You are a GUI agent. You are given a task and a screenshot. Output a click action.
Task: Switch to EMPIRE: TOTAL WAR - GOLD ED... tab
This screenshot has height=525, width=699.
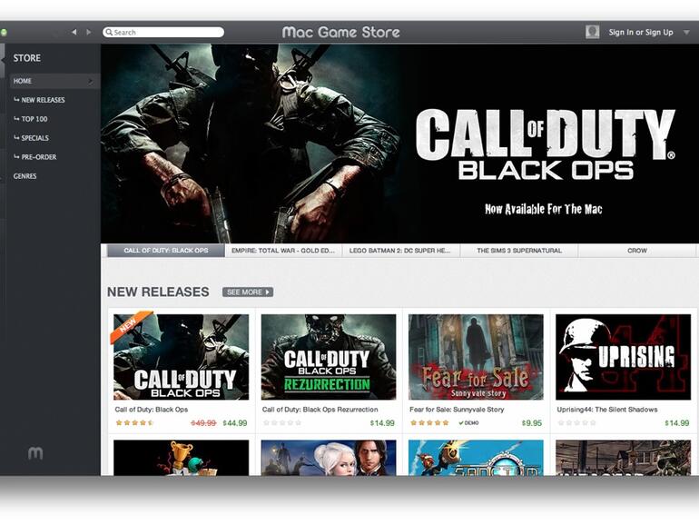point(283,251)
